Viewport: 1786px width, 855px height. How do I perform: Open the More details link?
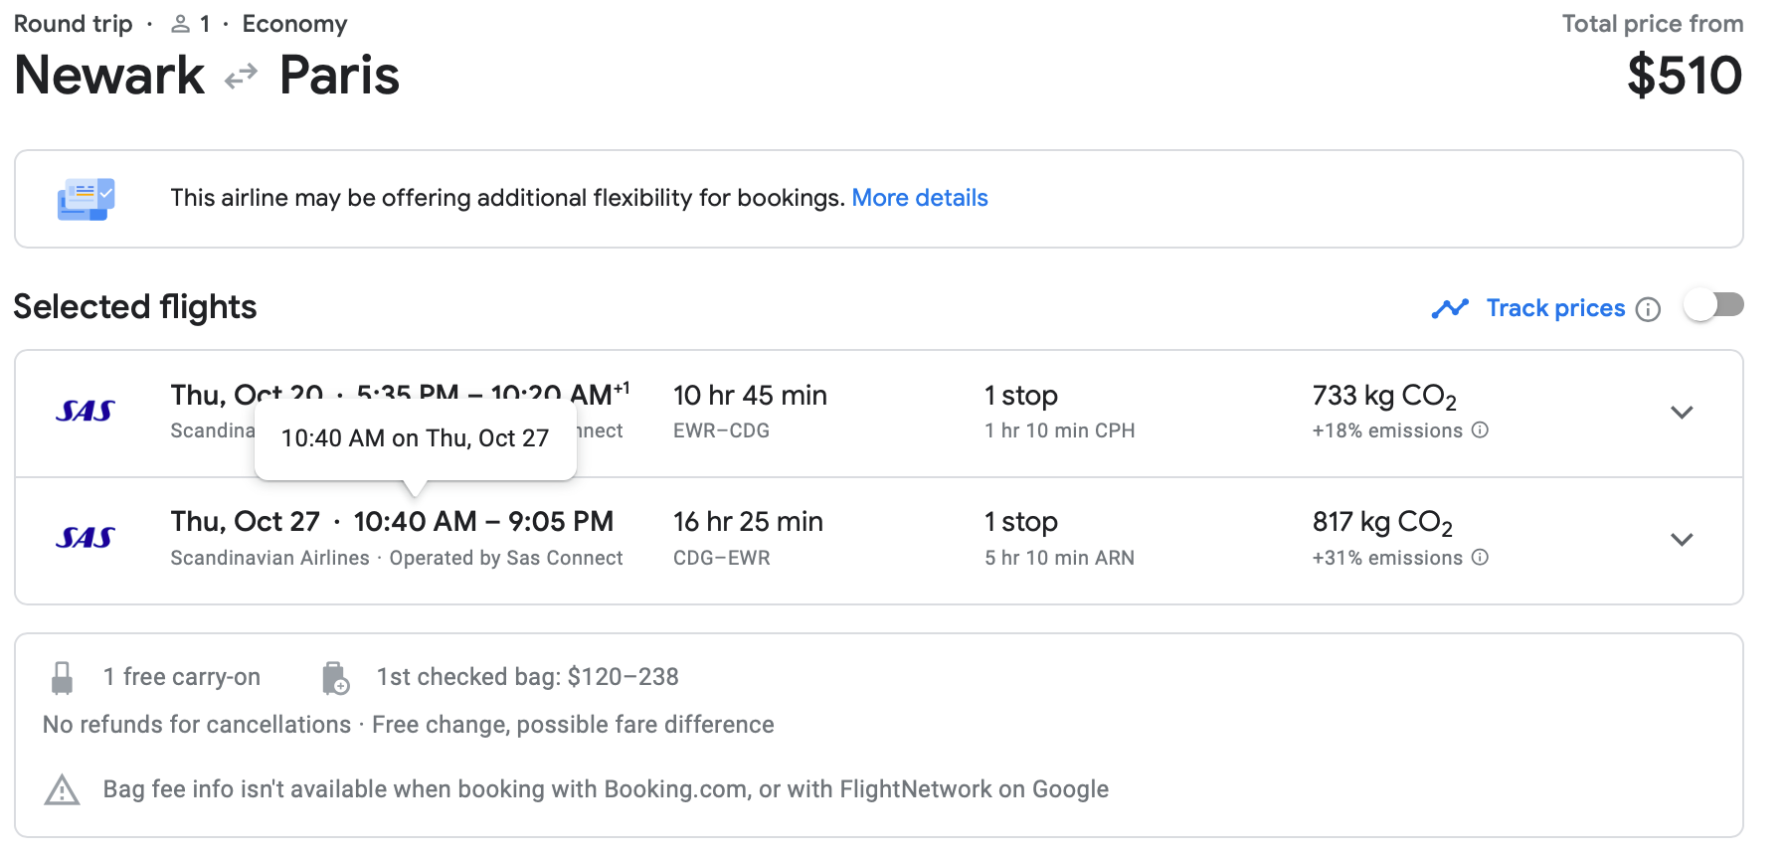pos(920,198)
